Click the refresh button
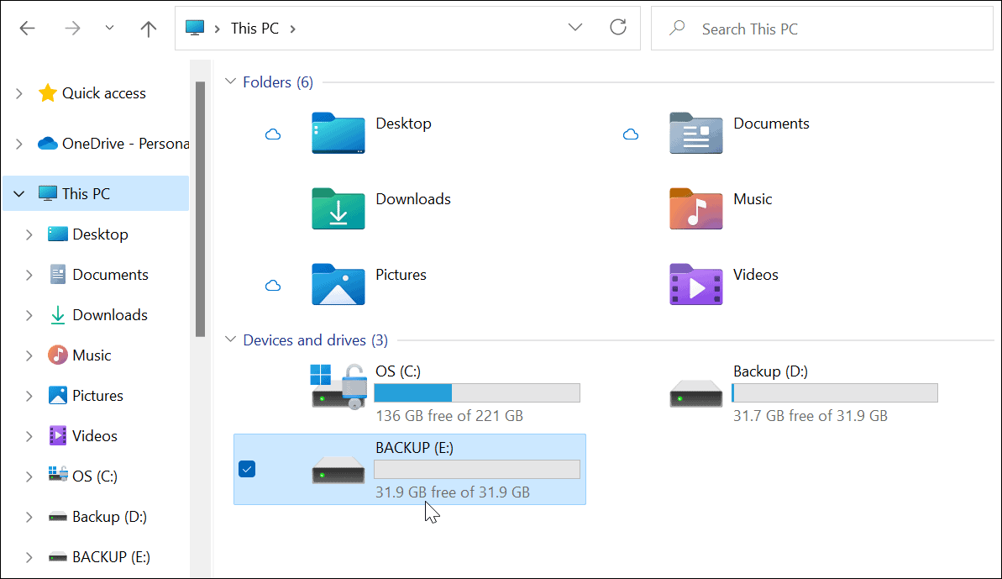 pyautogui.click(x=617, y=27)
